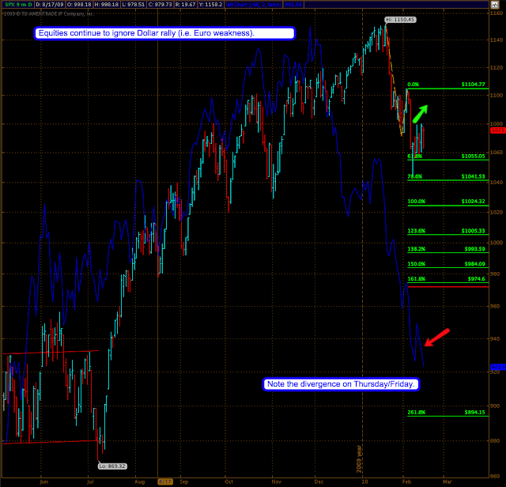Click the Jul label on time axis

coord(90,481)
